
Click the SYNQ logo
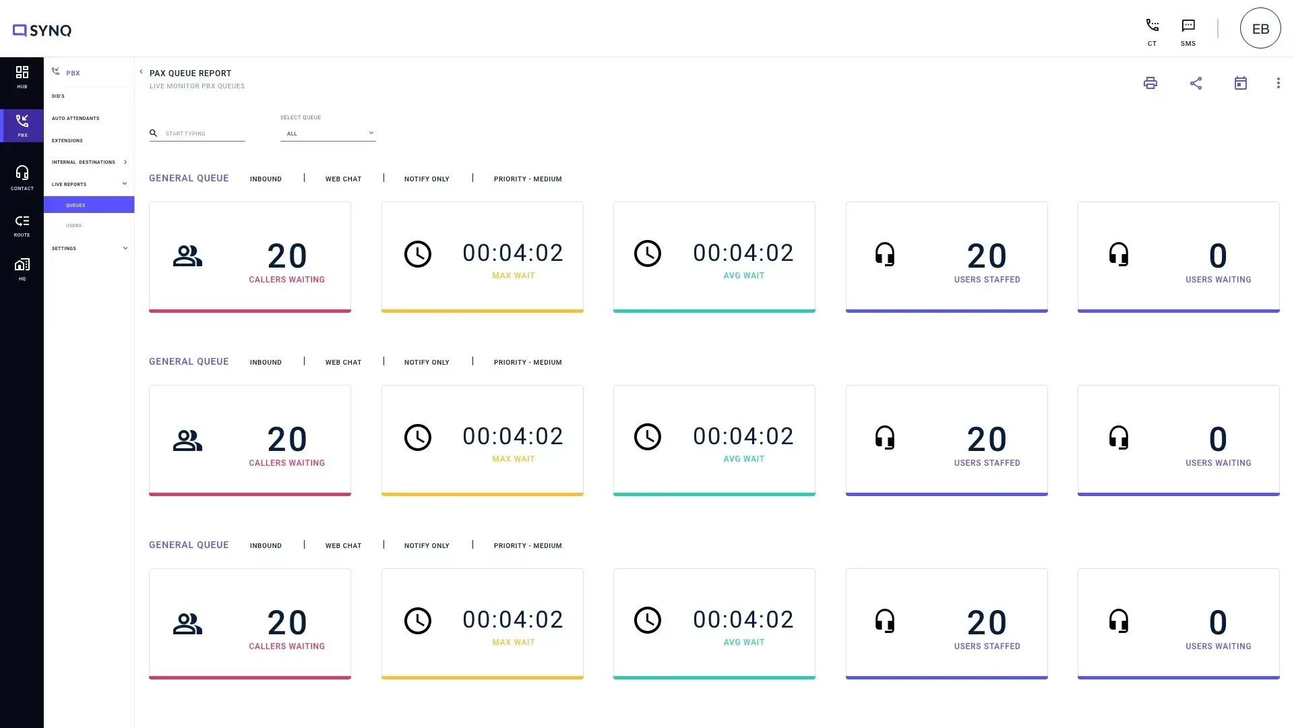click(x=42, y=30)
